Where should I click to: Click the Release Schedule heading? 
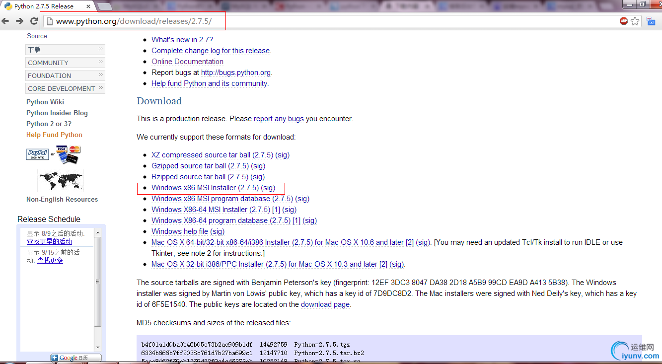coord(49,219)
